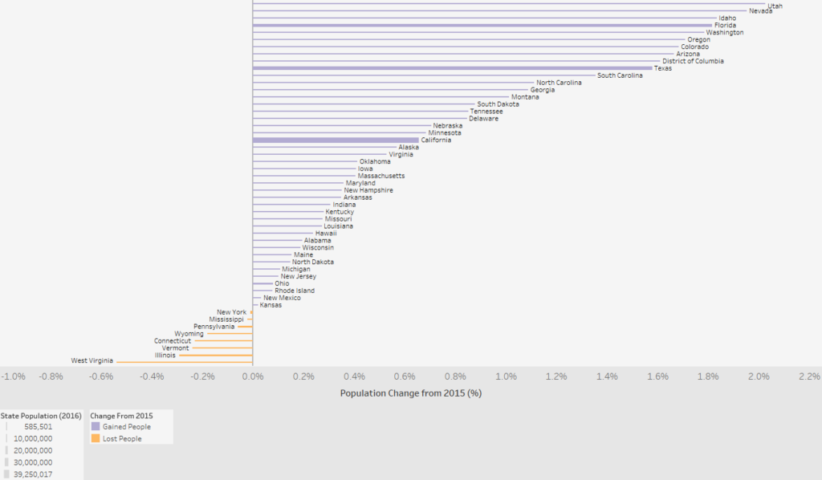Viewport: 822px width, 480px height.
Task: Select the Lost People legend label
Action: [x=122, y=438]
